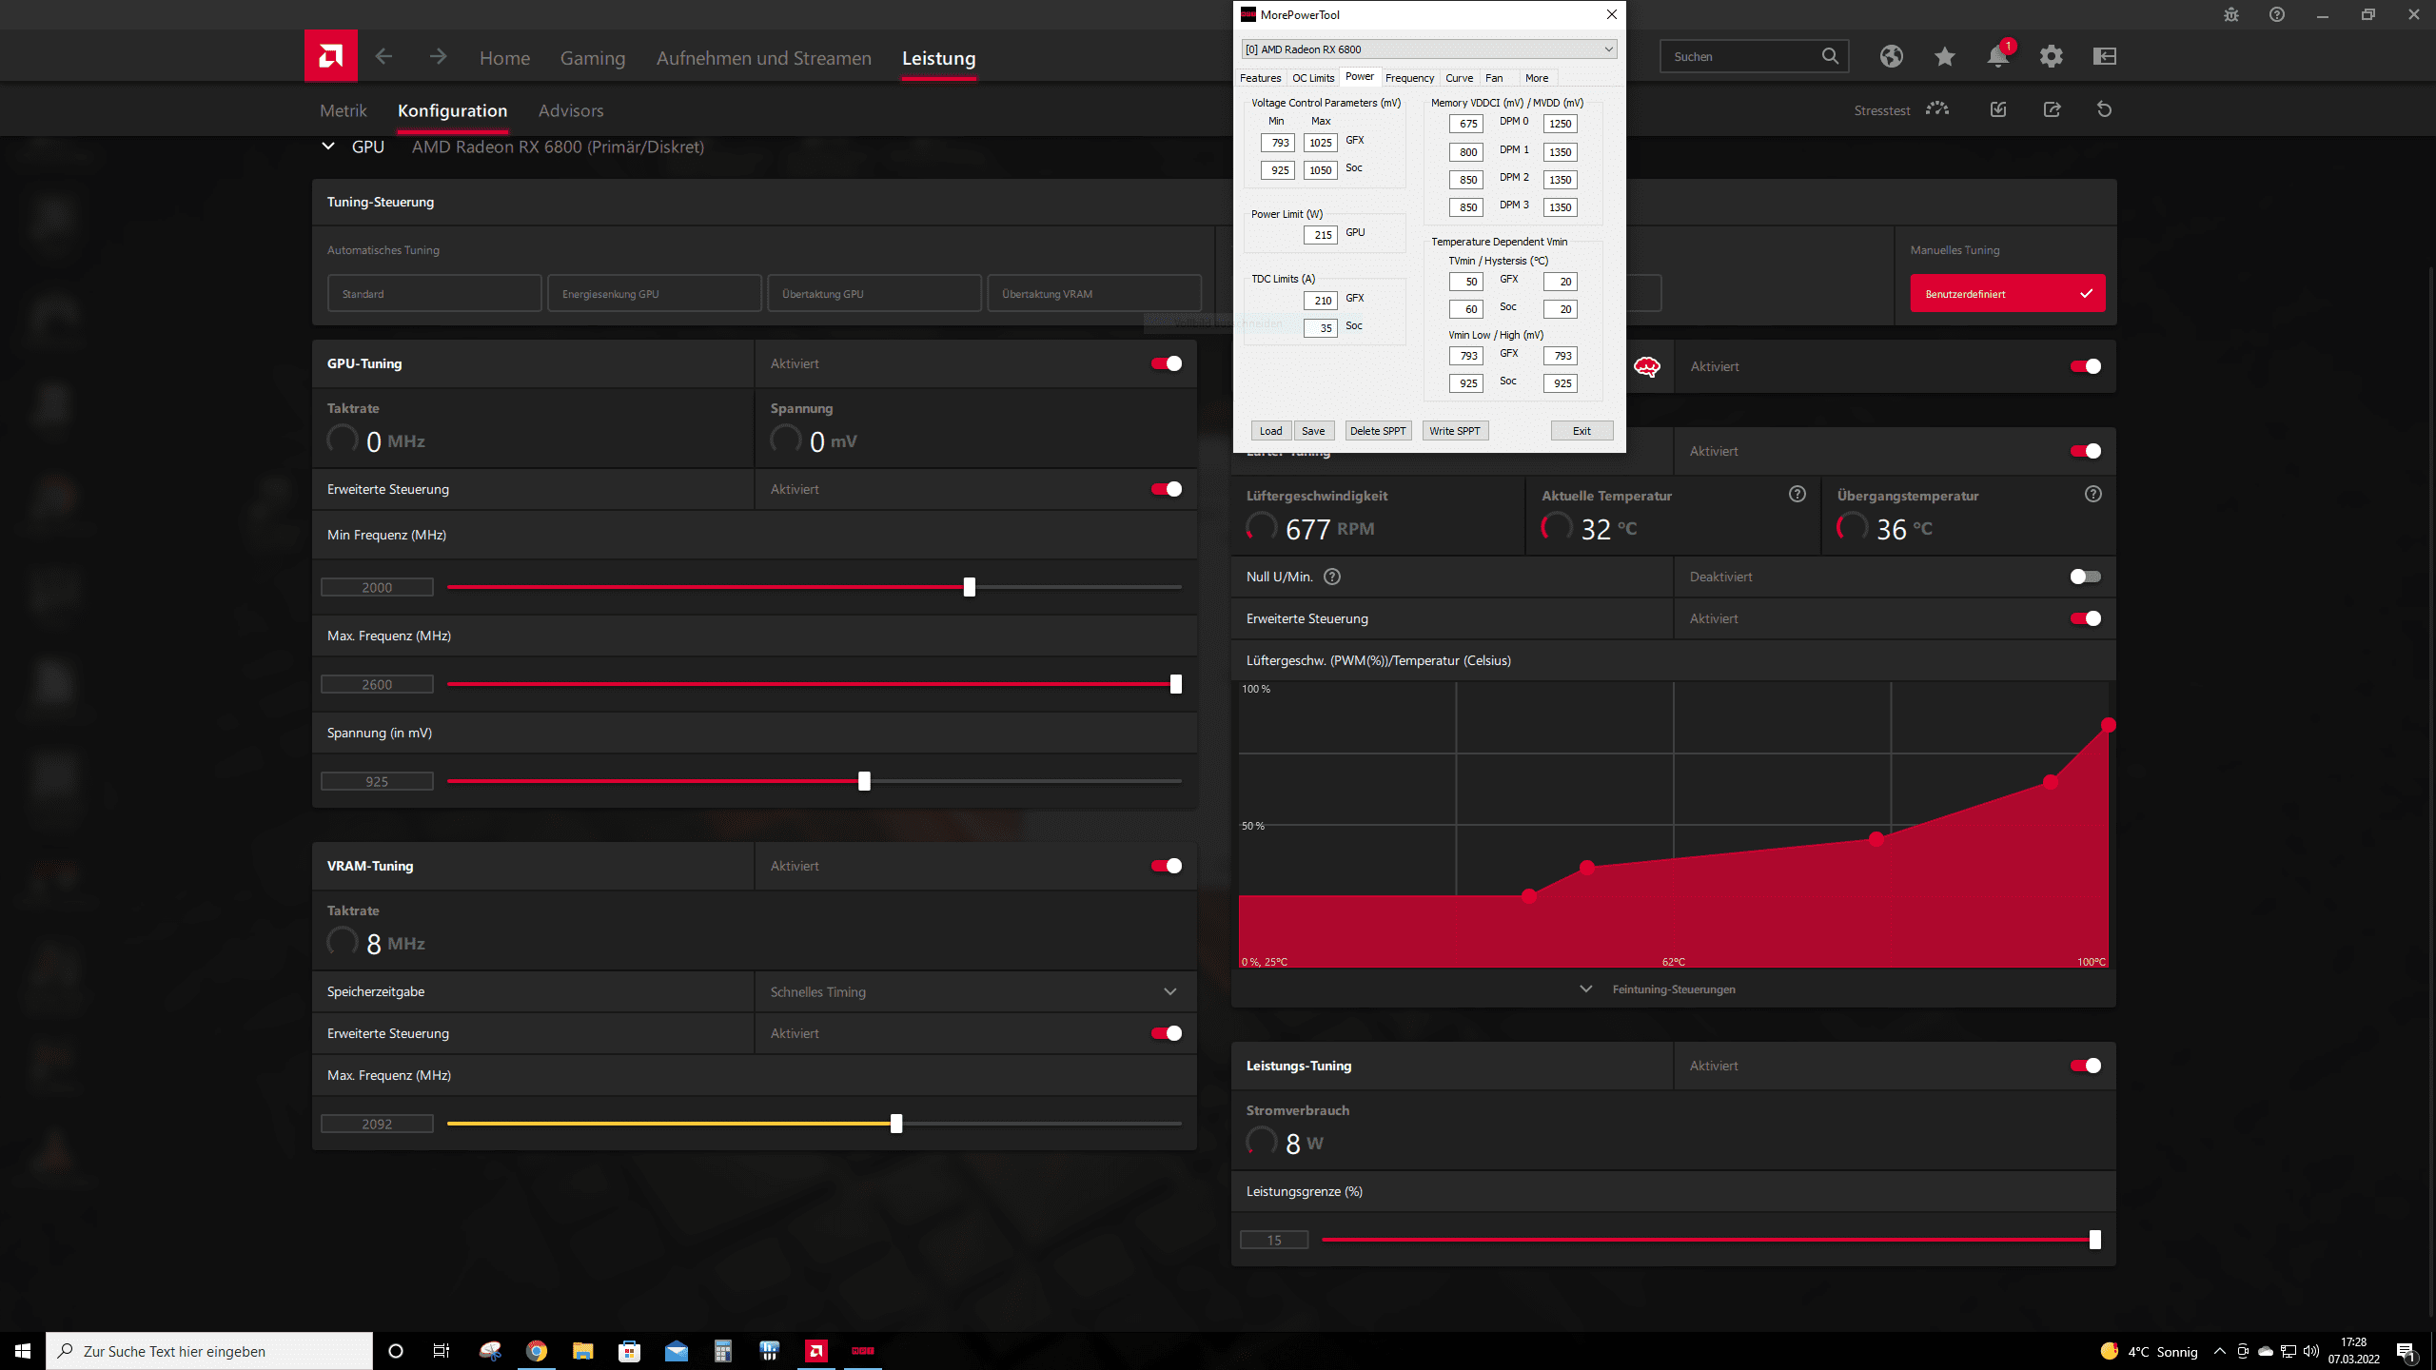Screen dimensions: 2436x1370
Task: Toggle Lüfter-Tuning Aktiviert switch
Action: [x=2086, y=451]
